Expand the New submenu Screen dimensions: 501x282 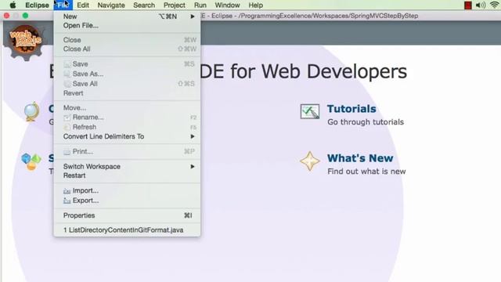coord(127,16)
